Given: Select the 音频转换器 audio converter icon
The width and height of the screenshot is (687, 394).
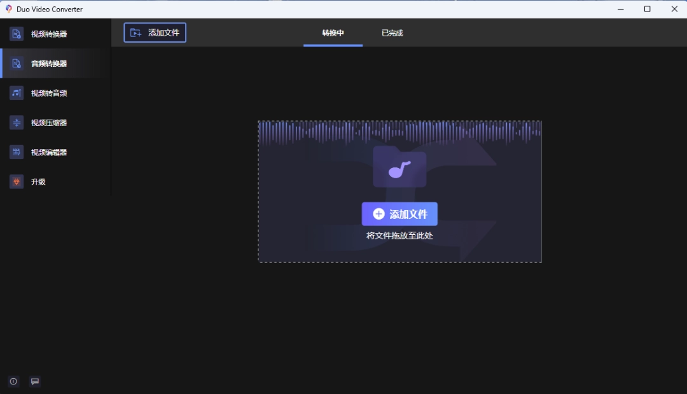Looking at the screenshot, I should (x=17, y=64).
